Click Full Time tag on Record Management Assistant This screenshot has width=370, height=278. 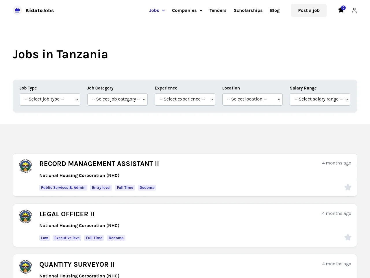point(125,188)
